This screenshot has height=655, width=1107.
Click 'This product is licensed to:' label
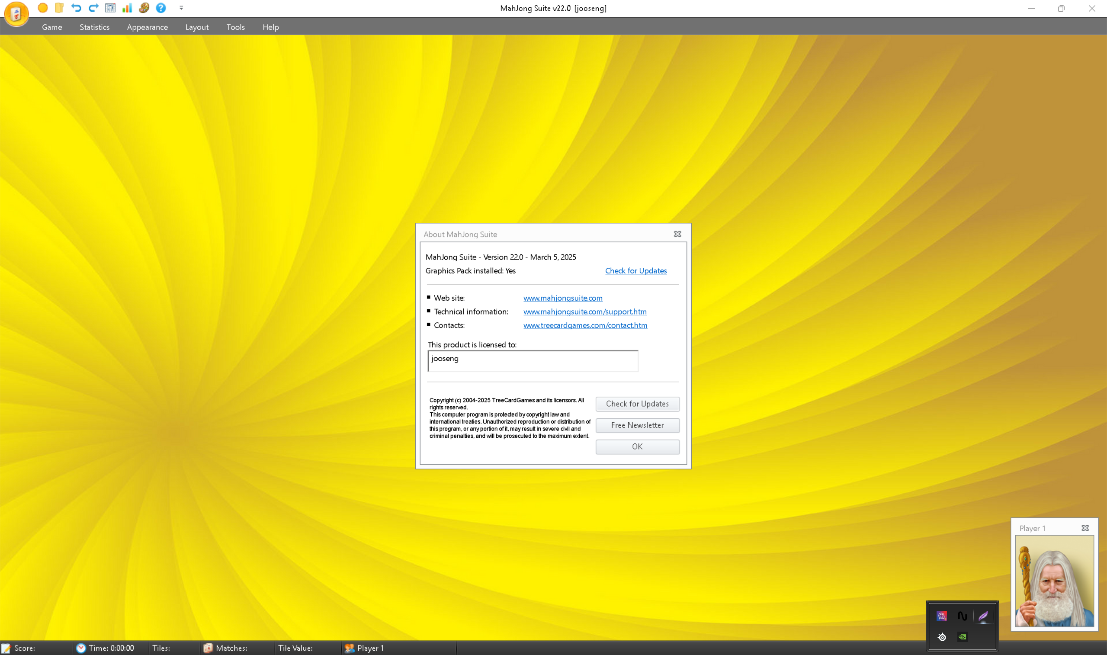pyautogui.click(x=472, y=345)
